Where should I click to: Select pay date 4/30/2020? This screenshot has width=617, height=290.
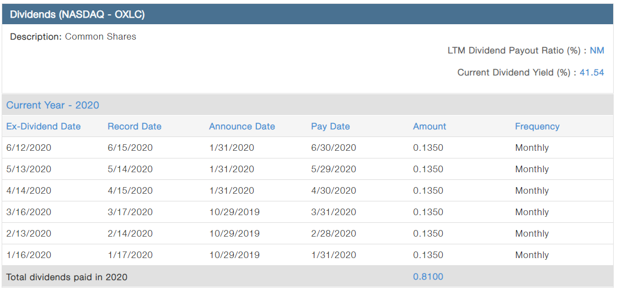click(x=334, y=191)
